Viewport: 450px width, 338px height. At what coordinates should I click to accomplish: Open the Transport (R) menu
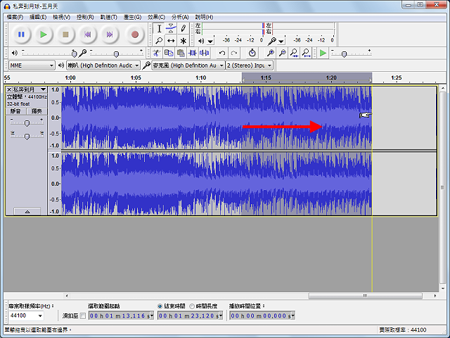point(85,17)
